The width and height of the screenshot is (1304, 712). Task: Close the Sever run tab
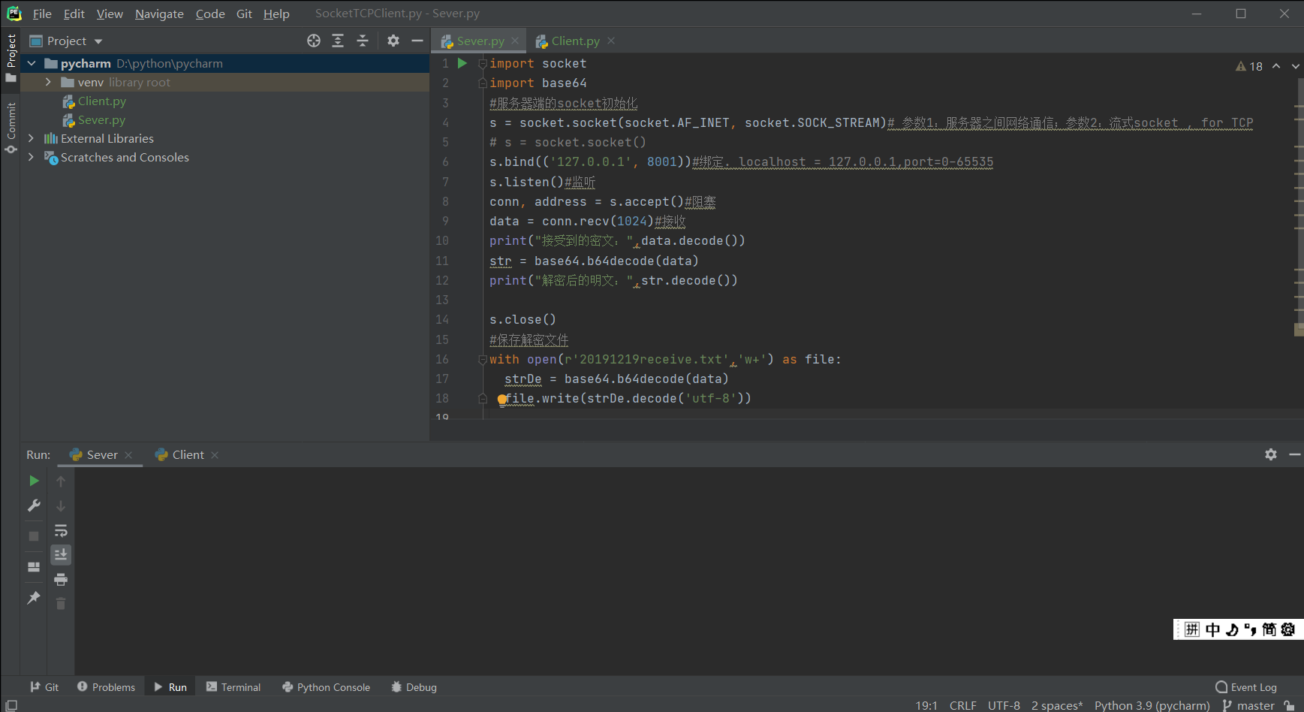tap(128, 455)
